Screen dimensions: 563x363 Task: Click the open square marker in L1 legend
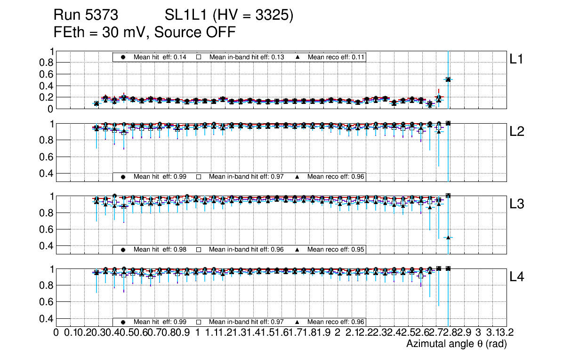pos(199,57)
